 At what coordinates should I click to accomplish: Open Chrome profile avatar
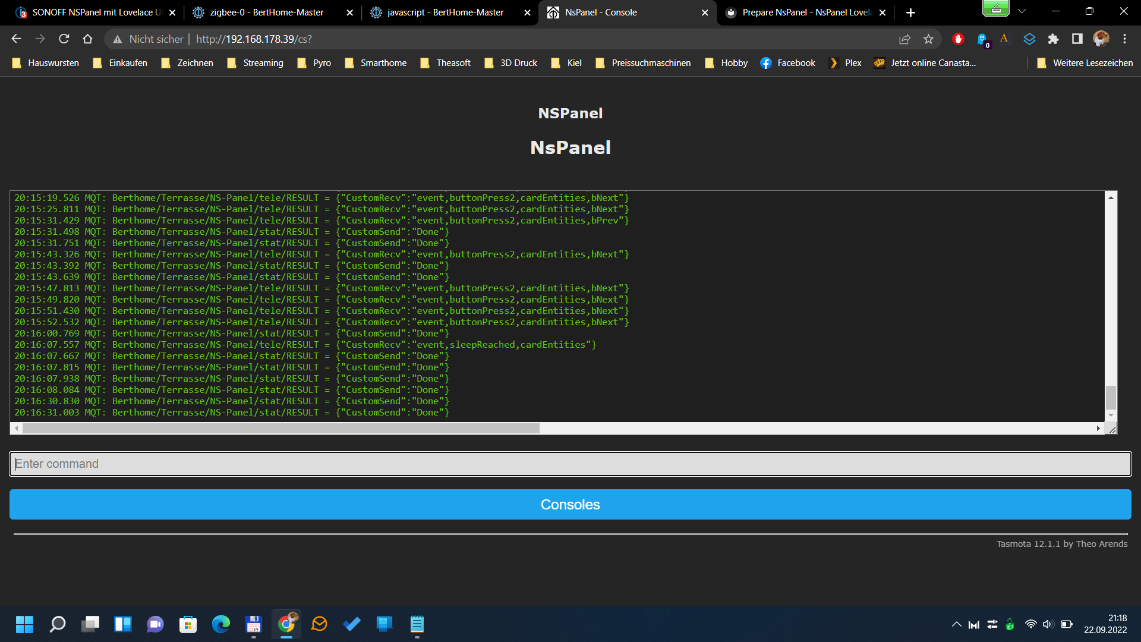1101,39
